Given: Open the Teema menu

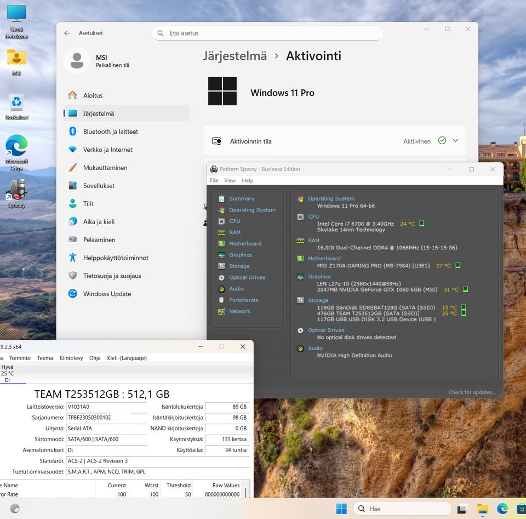Looking at the screenshot, I should pyautogui.click(x=45, y=358).
